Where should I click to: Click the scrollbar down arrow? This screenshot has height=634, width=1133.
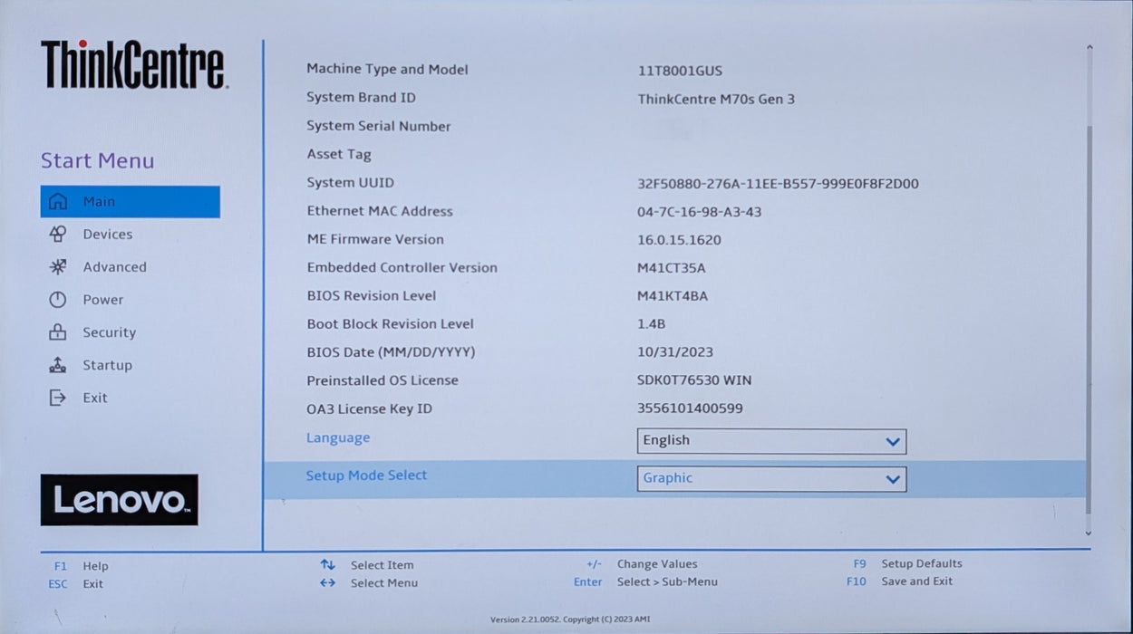tap(1089, 534)
